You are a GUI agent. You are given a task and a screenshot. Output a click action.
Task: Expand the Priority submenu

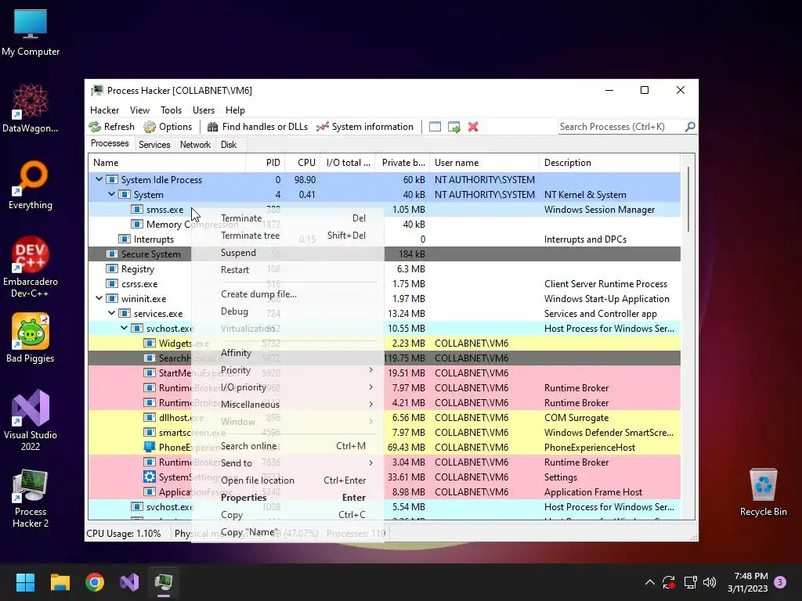[287, 370]
